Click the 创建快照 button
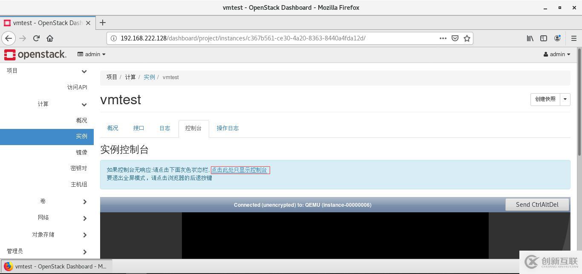 (545, 99)
